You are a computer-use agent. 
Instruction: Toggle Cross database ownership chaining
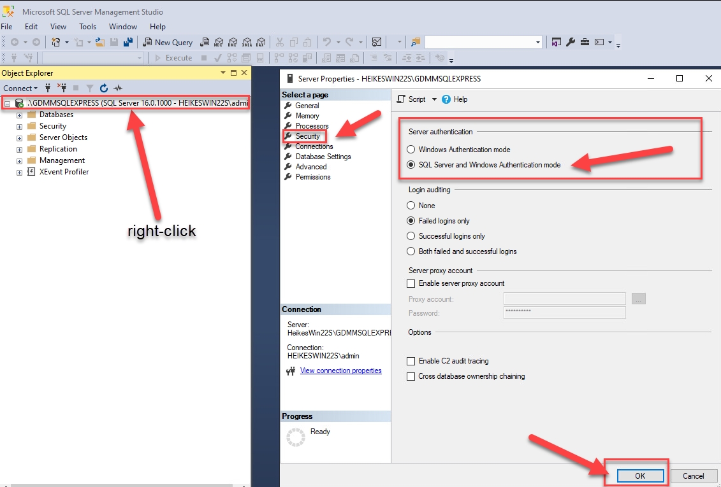pyautogui.click(x=411, y=376)
